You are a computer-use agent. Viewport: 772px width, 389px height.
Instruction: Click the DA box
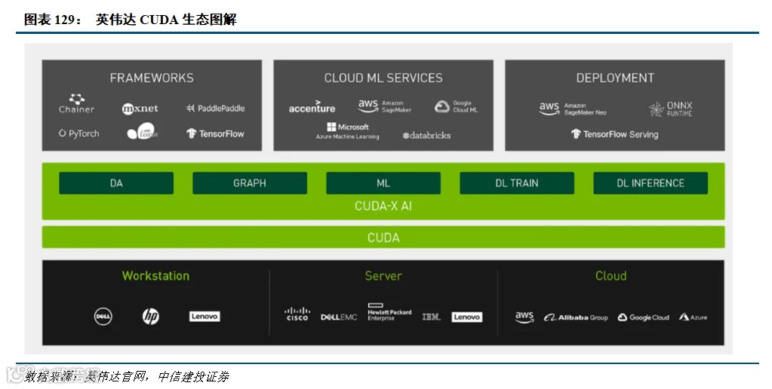(116, 183)
